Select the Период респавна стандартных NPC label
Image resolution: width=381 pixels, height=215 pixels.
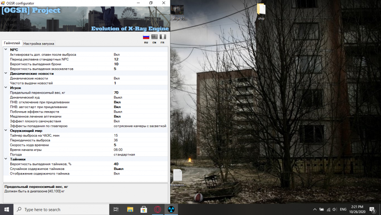coord(39,59)
